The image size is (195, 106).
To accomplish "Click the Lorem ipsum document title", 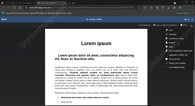I will pos(96,44).
